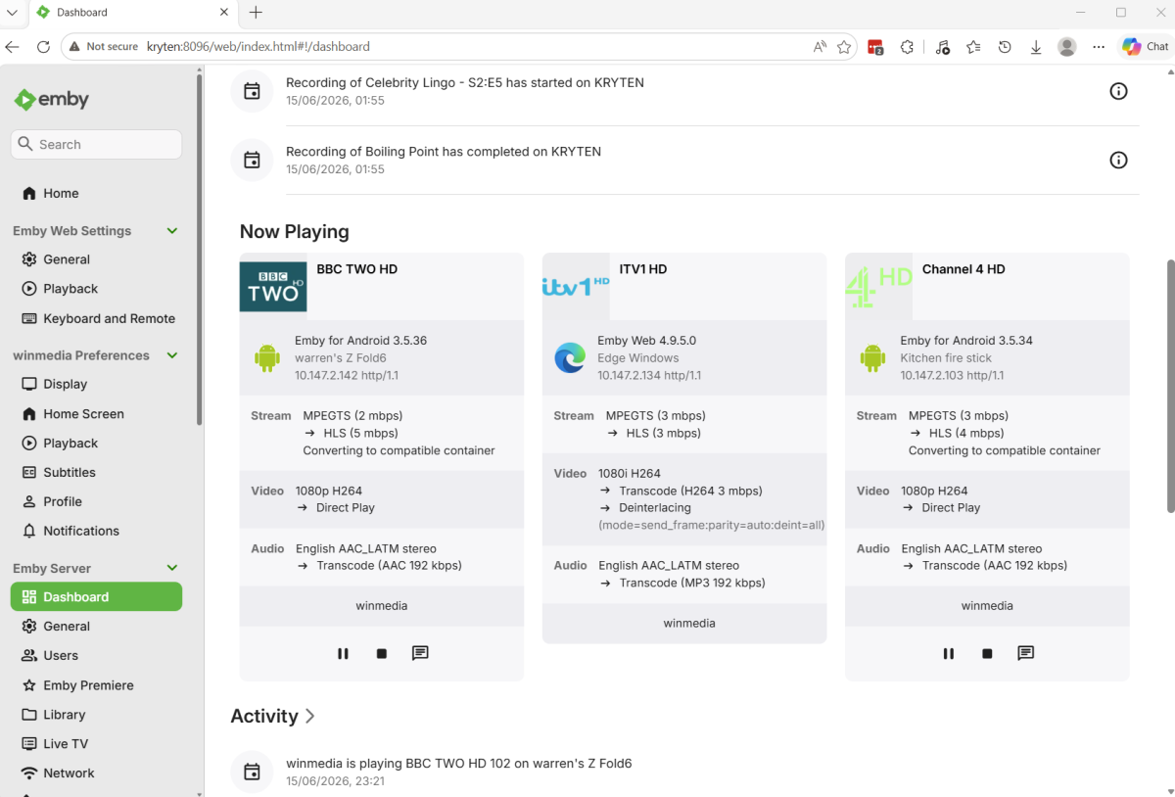This screenshot has height=797, width=1175.
Task: Open info for the Boiling Point recording alert
Action: 1118,160
